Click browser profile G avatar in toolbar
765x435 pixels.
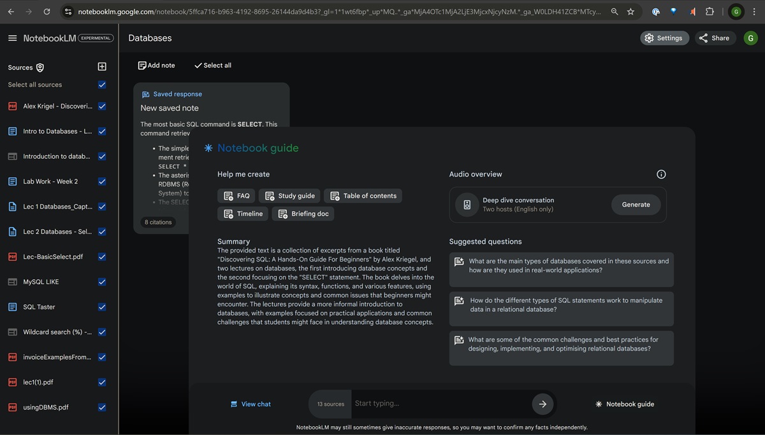coord(736,11)
